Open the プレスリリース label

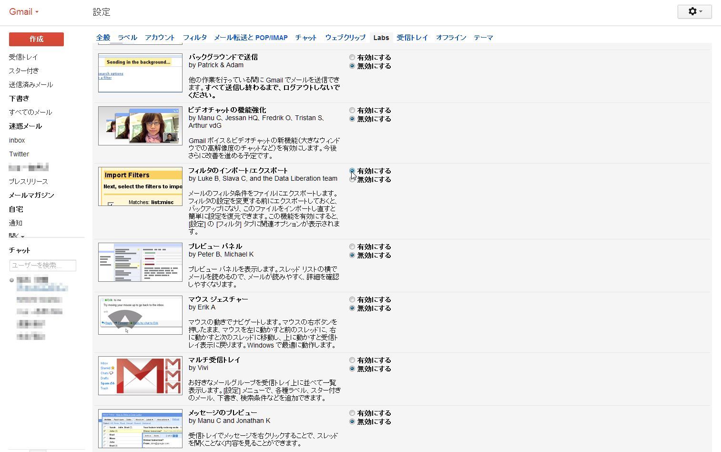coord(28,182)
